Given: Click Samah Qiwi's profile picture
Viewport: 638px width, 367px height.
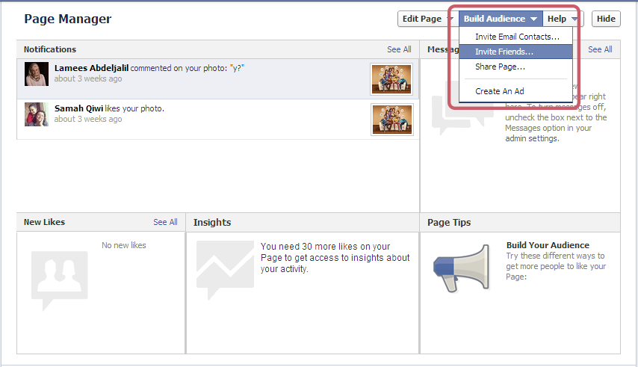Looking at the screenshot, I should [37, 114].
